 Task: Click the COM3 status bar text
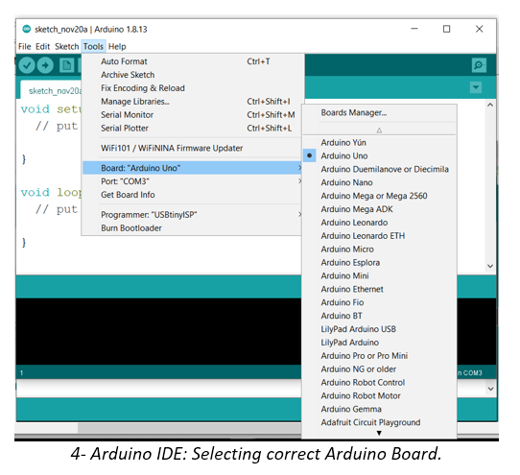click(470, 373)
